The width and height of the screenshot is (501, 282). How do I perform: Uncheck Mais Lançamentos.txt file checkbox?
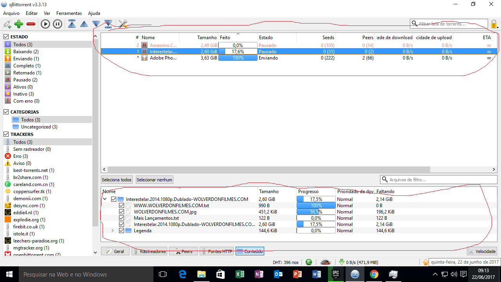pos(121,218)
